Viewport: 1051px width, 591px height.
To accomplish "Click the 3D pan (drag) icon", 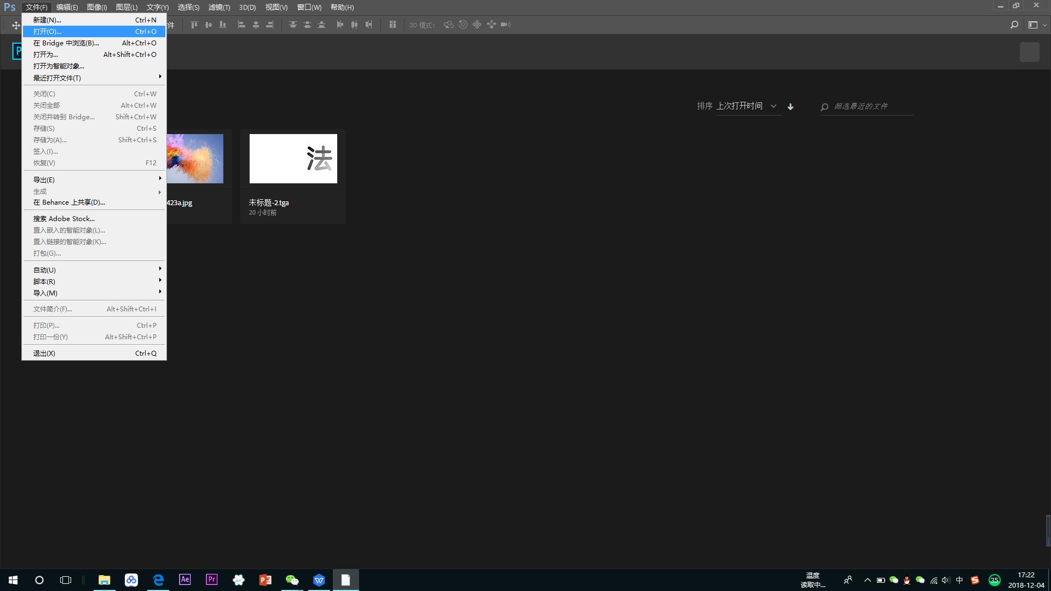I will [x=477, y=25].
